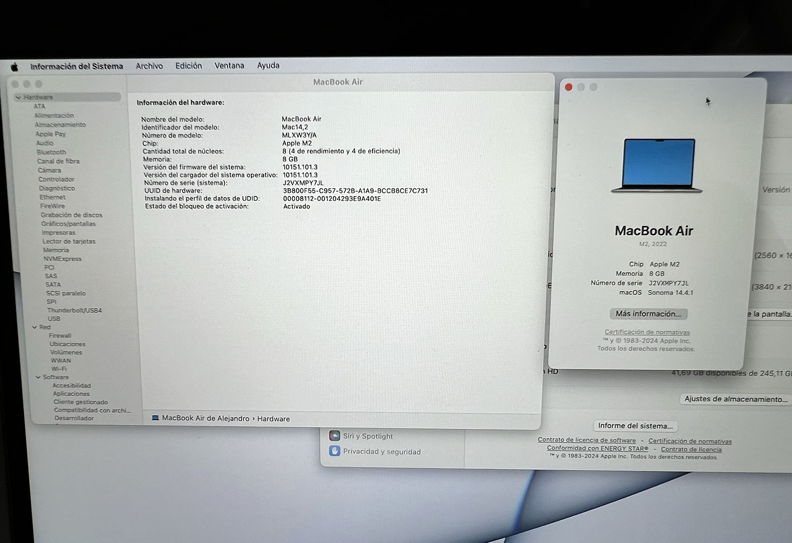Select FireWire in the sidebar
The height and width of the screenshot is (543, 792).
pyautogui.click(x=52, y=206)
